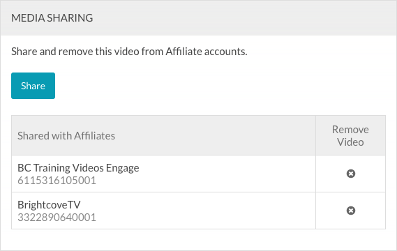The width and height of the screenshot is (397, 251).
Task: Select the Remove Video column header
Action: click(351, 135)
